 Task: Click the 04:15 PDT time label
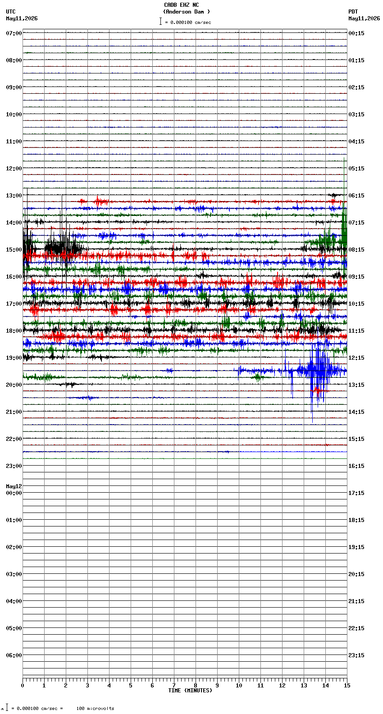click(x=356, y=142)
